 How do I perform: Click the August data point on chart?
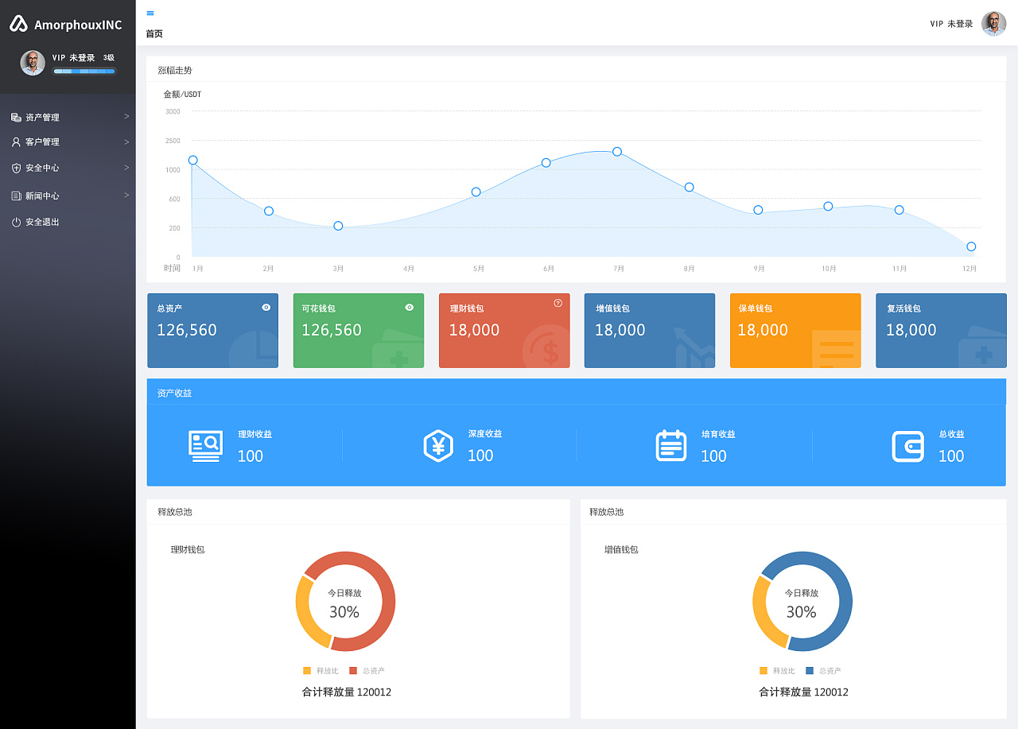click(x=689, y=187)
